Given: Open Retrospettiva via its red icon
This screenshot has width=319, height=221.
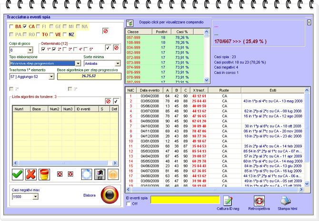Looking at the screenshot, I should tap(259, 200).
